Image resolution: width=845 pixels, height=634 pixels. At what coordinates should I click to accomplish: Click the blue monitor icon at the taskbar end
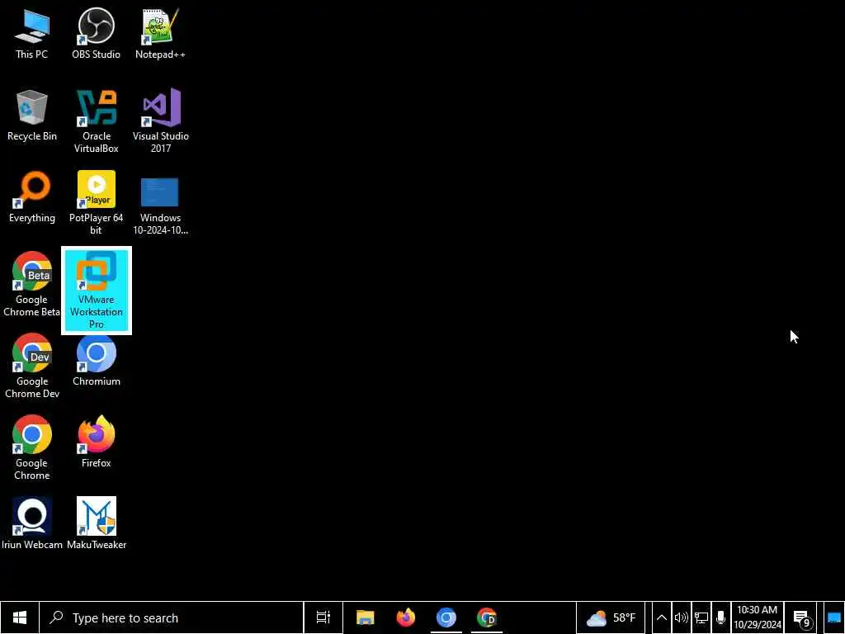click(x=834, y=617)
